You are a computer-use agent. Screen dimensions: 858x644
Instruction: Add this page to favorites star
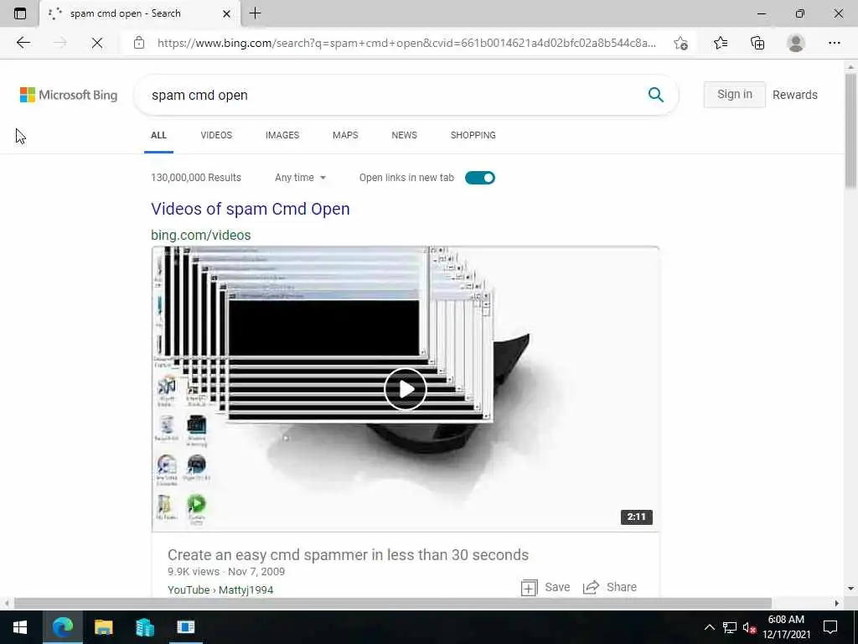point(680,43)
